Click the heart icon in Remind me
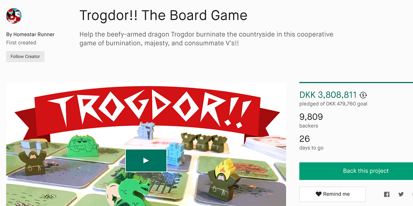 click(x=319, y=194)
